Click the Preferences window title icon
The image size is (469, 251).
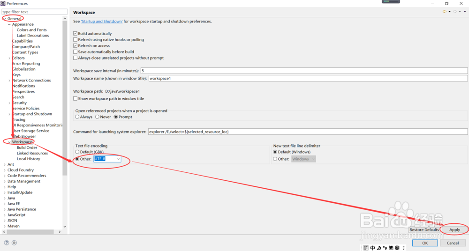point(3,3)
